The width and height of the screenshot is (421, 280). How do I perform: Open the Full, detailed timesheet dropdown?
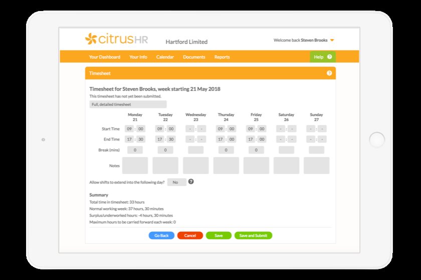tap(128, 104)
